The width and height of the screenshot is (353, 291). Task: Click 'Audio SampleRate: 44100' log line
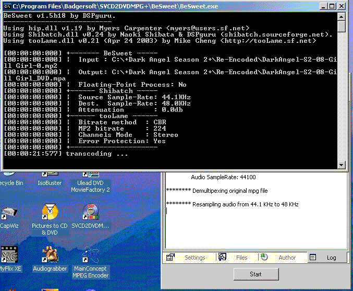pyautogui.click(x=223, y=177)
